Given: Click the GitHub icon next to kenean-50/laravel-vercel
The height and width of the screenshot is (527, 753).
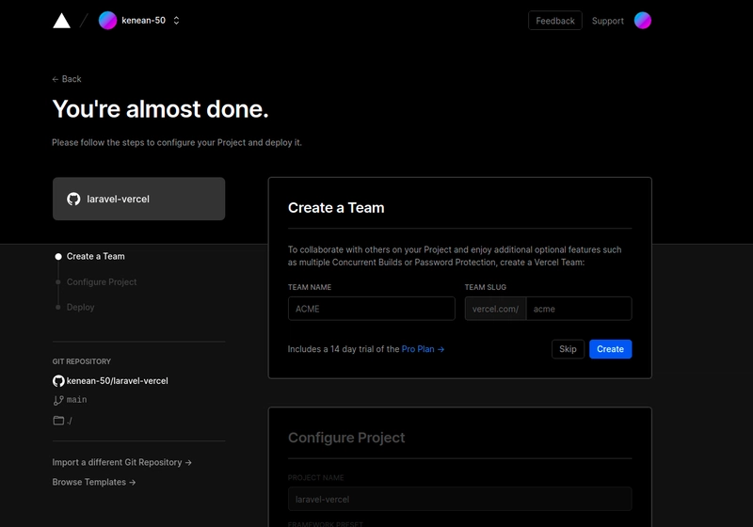Looking at the screenshot, I should (58, 381).
